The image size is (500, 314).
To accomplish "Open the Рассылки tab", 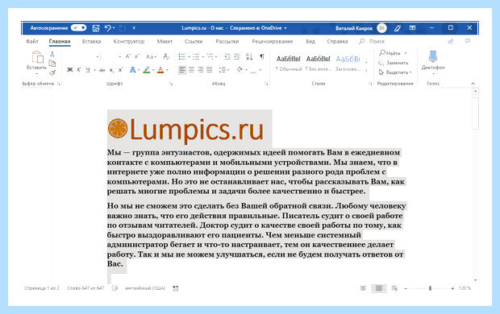I will (x=227, y=41).
